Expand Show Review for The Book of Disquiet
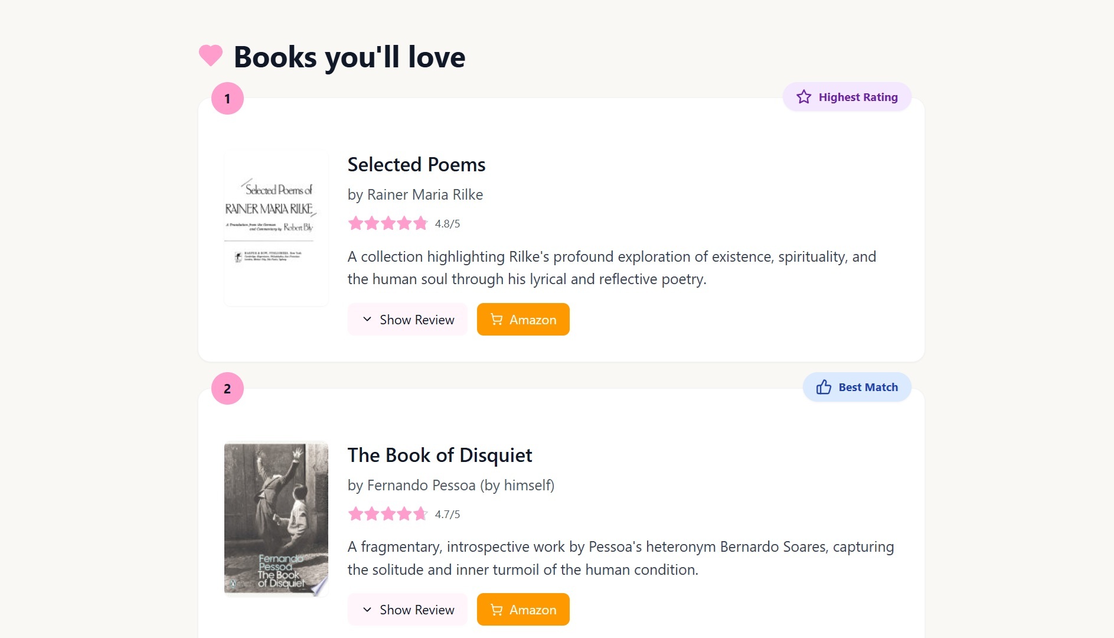 click(x=407, y=610)
